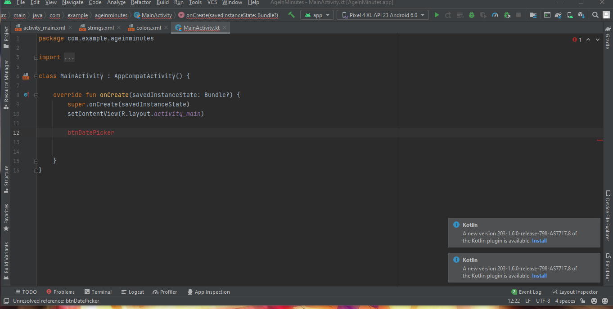The width and height of the screenshot is (613, 309).
Task: Click the Run with Coverage icon
Action: click(483, 15)
